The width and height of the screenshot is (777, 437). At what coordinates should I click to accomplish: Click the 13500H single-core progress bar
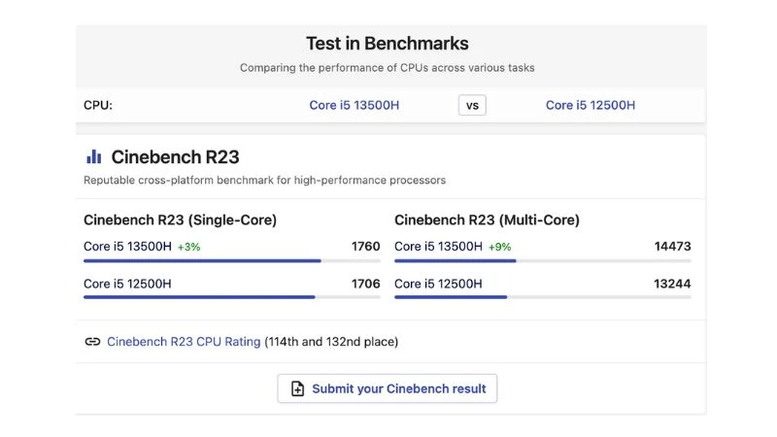pos(232,260)
